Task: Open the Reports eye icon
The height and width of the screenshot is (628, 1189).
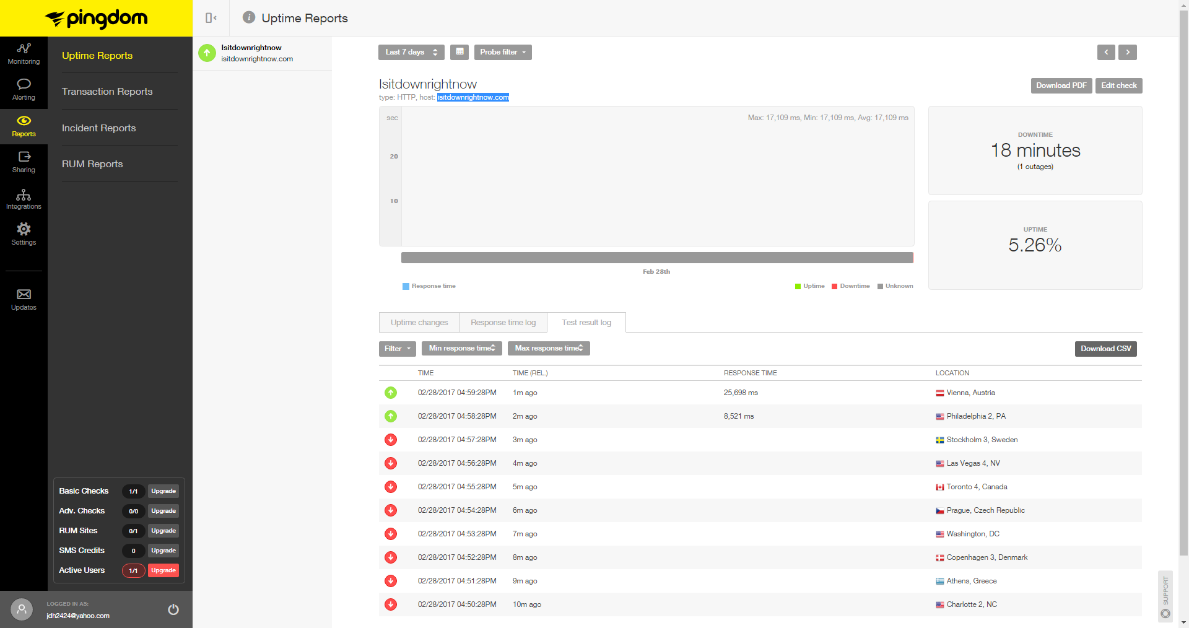Action: [x=24, y=121]
